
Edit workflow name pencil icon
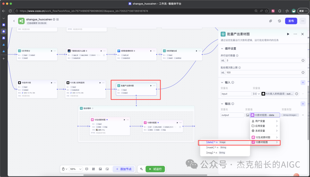(x=57, y=19)
